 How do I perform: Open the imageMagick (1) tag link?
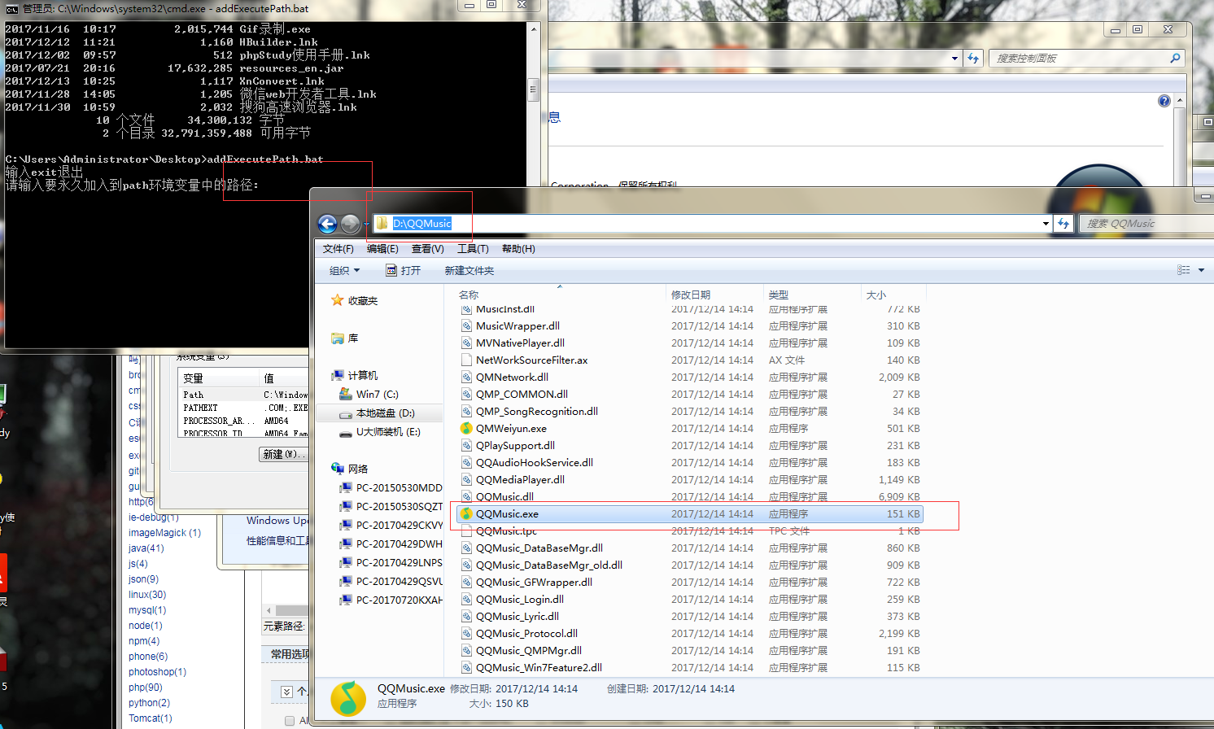164,533
